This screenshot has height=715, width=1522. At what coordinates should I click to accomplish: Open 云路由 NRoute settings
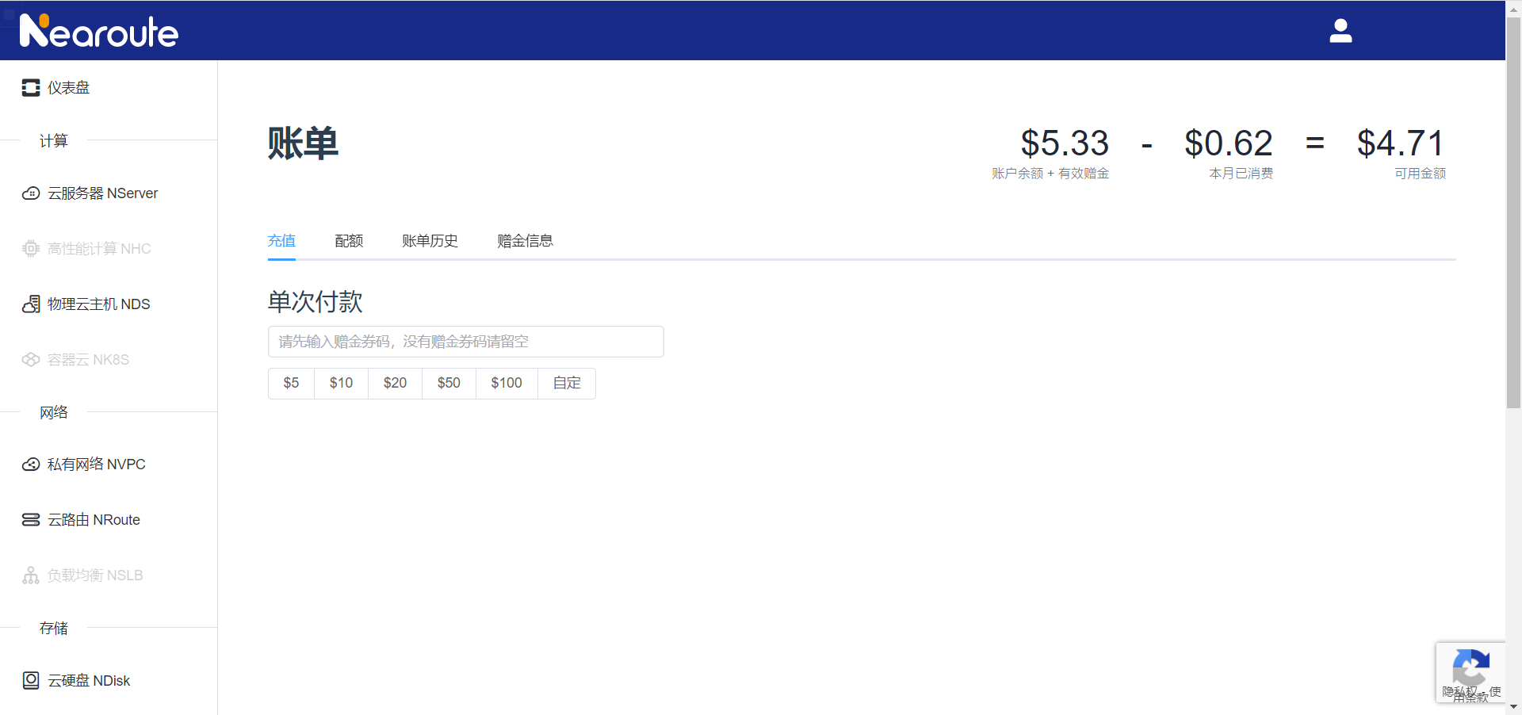93,519
